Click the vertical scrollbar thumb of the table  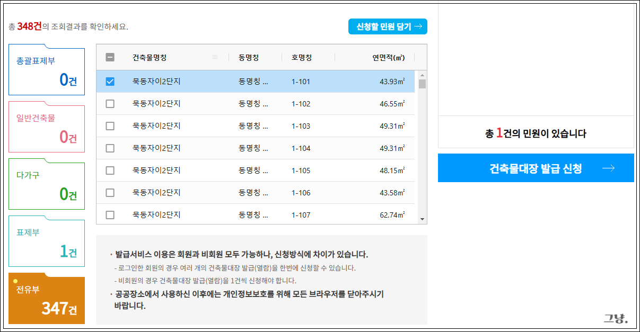click(x=422, y=84)
